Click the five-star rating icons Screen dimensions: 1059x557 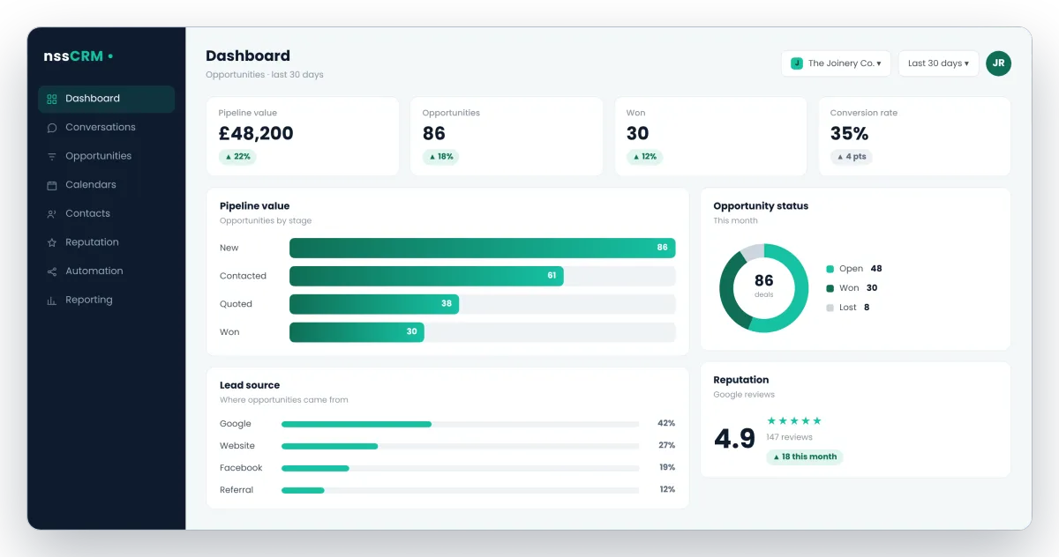click(794, 420)
